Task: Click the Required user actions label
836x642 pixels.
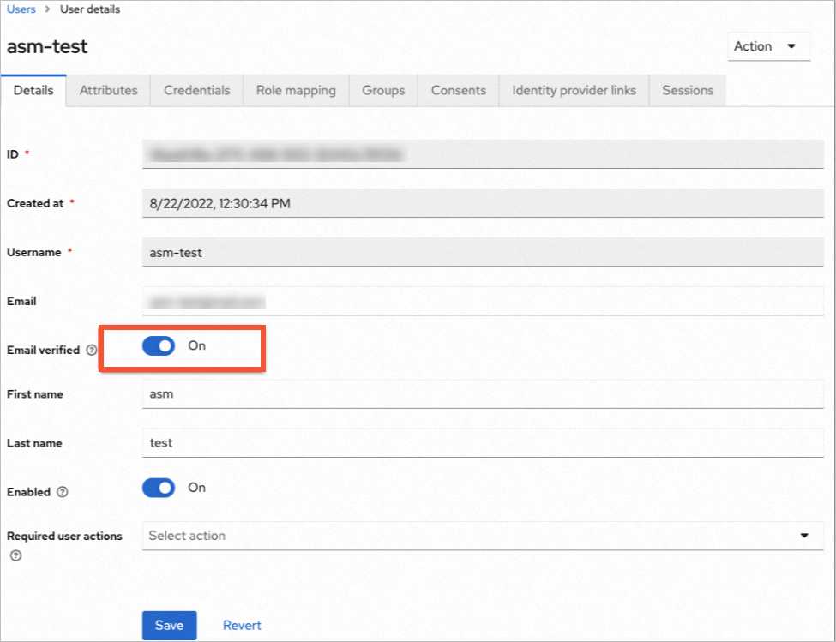Action: pyautogui.click(x=64, y=536)
